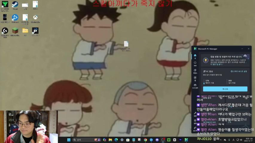Minimize the Microsoft PC Manager window
The width and height of the screenshot is (255, 143).
(242, 49)
